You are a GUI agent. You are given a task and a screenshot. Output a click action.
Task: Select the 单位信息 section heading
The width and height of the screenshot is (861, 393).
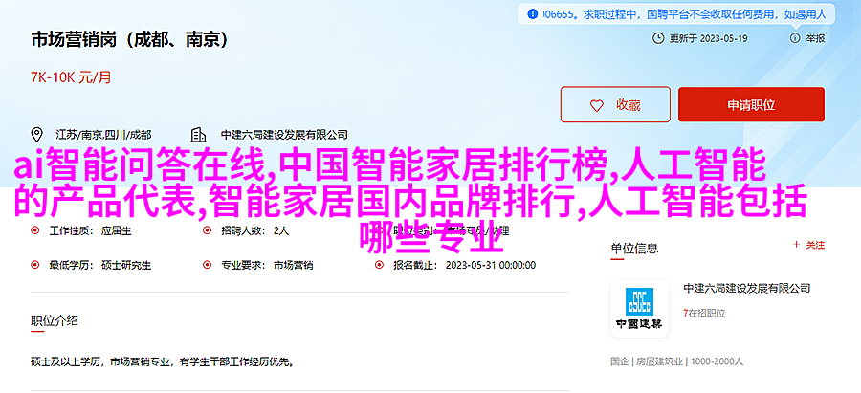[634, 248]
